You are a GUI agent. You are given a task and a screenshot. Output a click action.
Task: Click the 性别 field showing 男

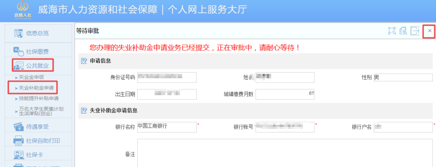[403, 78]
